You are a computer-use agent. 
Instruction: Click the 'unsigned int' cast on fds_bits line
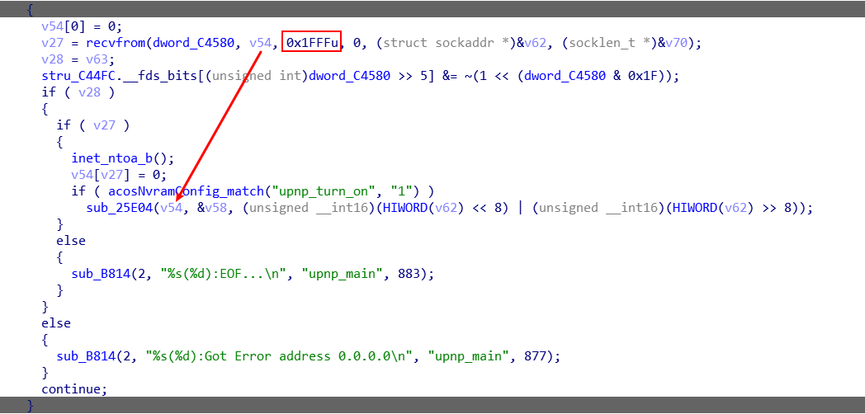258,76
